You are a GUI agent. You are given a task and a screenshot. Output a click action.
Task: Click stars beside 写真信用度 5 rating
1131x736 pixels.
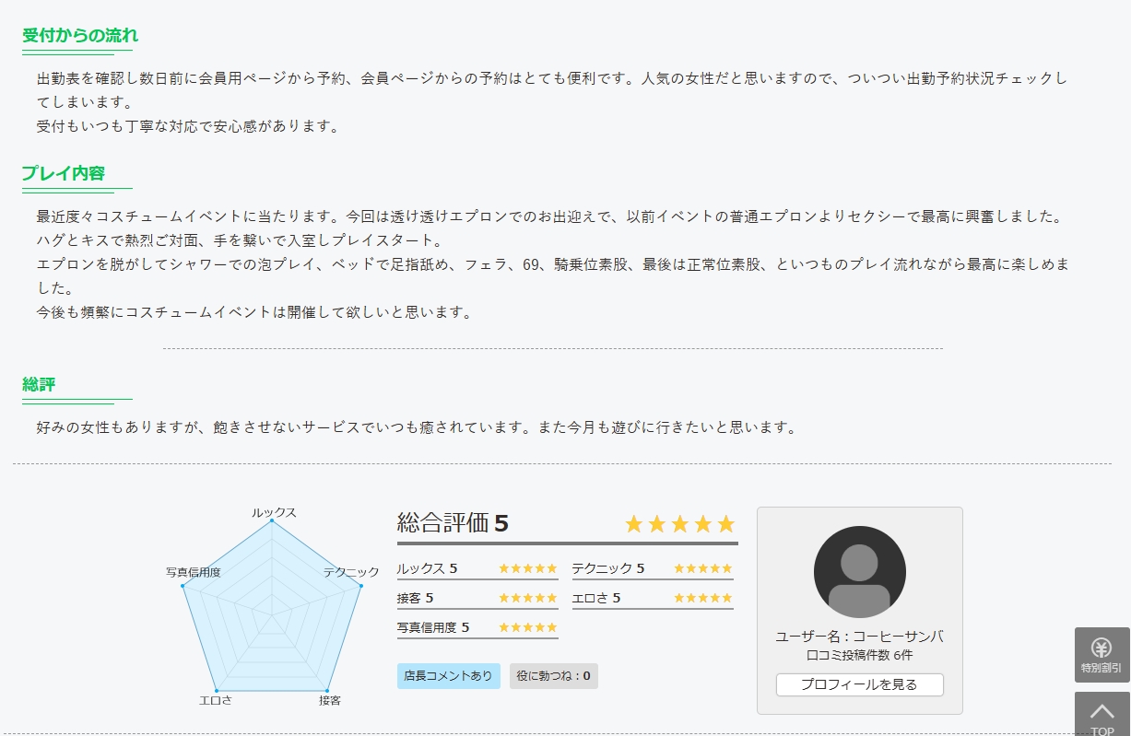click(x=528, y=627)
